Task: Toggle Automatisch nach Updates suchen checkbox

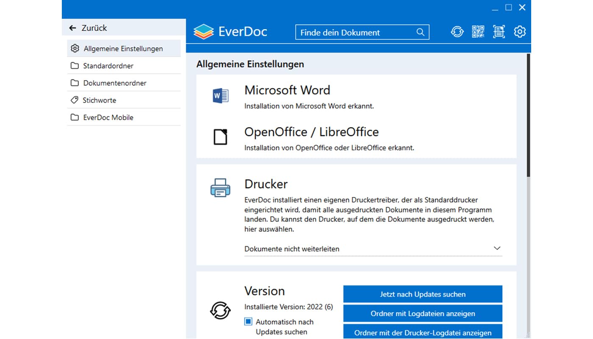Action: point(248,322)
